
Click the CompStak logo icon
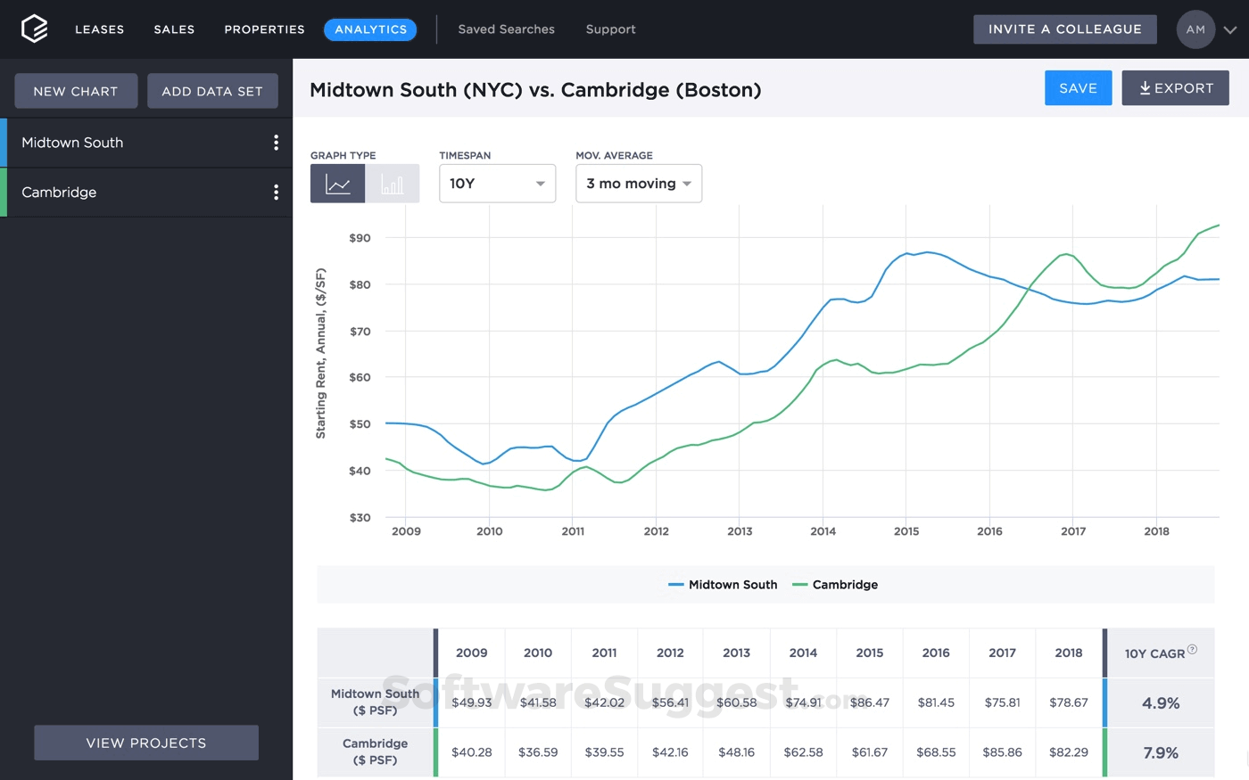(x=34, y=29)
